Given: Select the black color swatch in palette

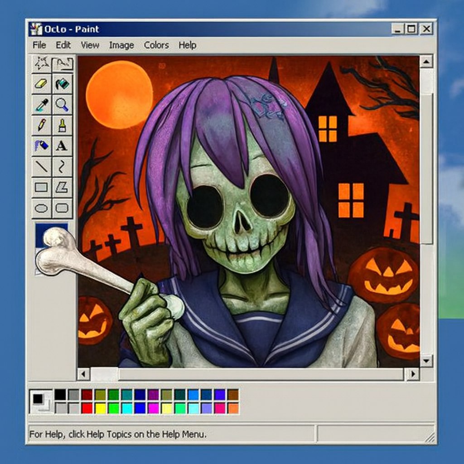Looking at the screenshot, I should coord(60,395).
